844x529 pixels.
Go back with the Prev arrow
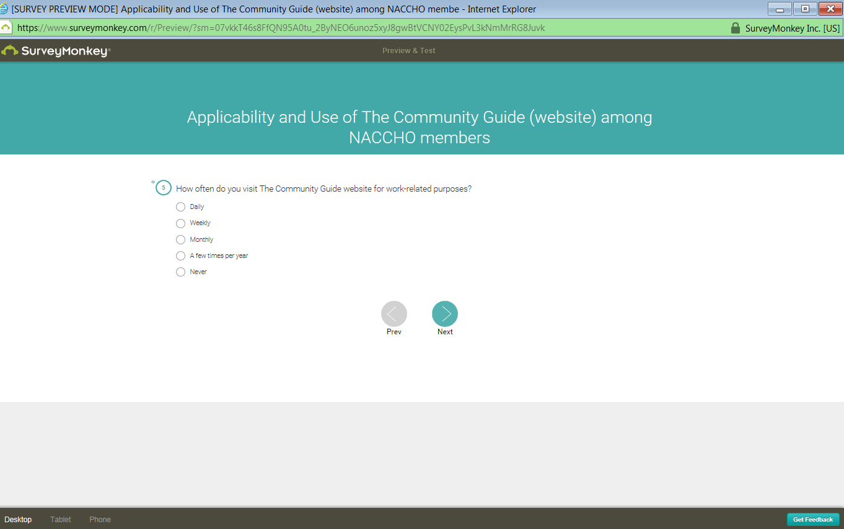394,314
